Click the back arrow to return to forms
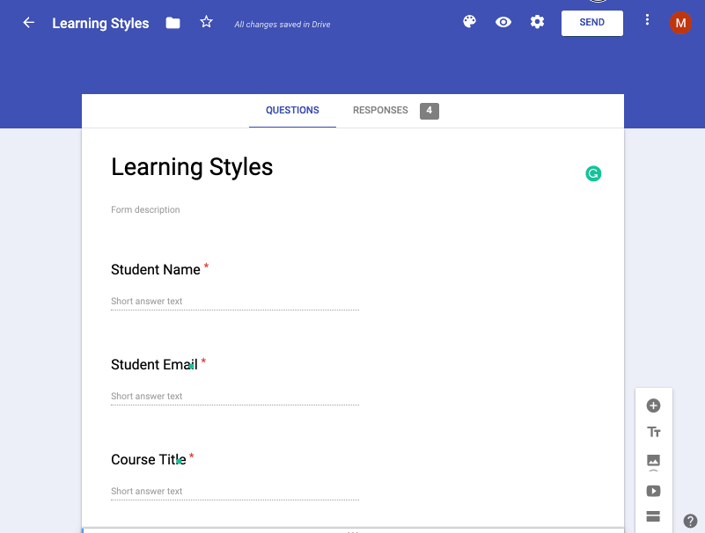This screenshot has width=705, height=533. [x=29, y=23]
